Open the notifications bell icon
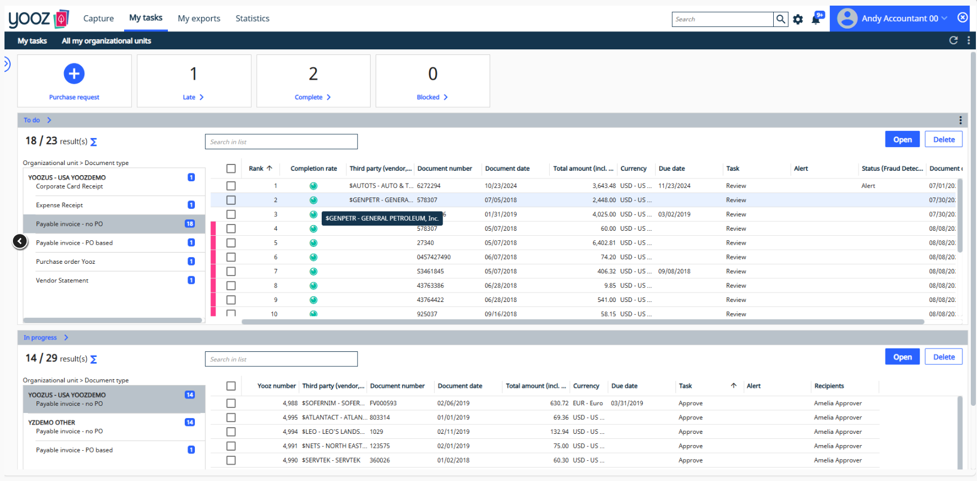 pos(816,20)
